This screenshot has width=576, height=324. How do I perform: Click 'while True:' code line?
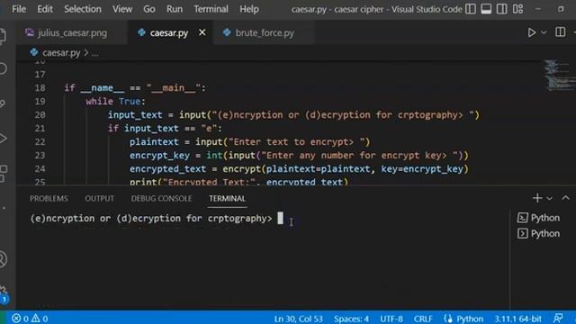(x=116, y=102)
